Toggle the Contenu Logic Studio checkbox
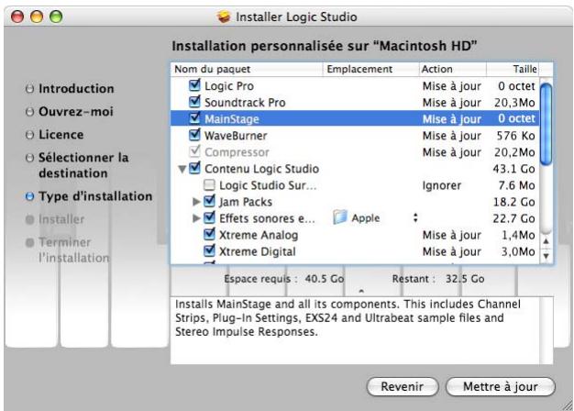Viewport: 574px width, 411px height. click(194, 168)
